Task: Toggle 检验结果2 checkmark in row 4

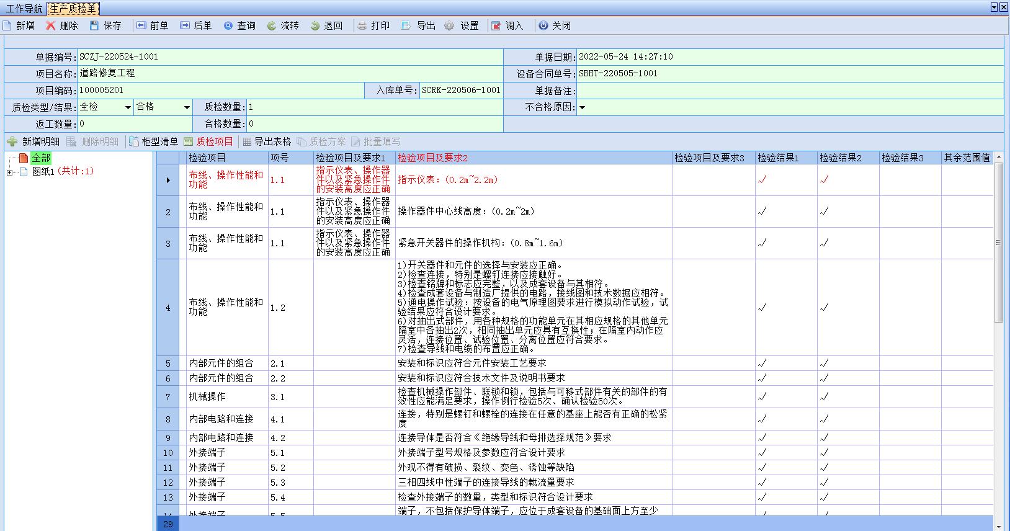Action: tap(824, 306)
